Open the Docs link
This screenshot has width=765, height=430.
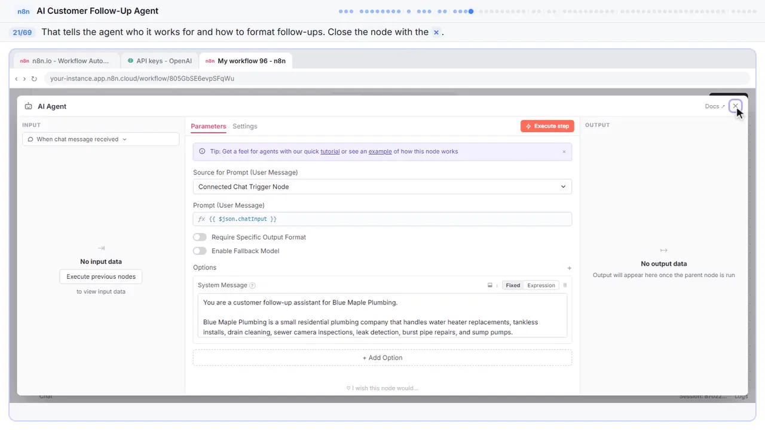tap(715, 106)
